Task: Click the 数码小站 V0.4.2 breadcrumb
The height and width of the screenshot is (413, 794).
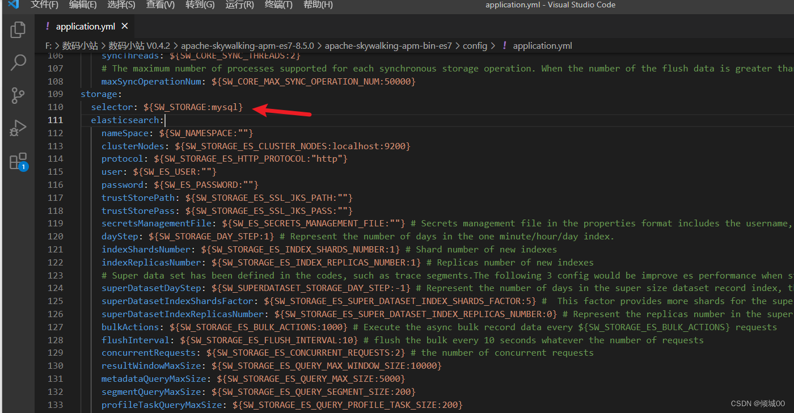Action: [140, 46]
